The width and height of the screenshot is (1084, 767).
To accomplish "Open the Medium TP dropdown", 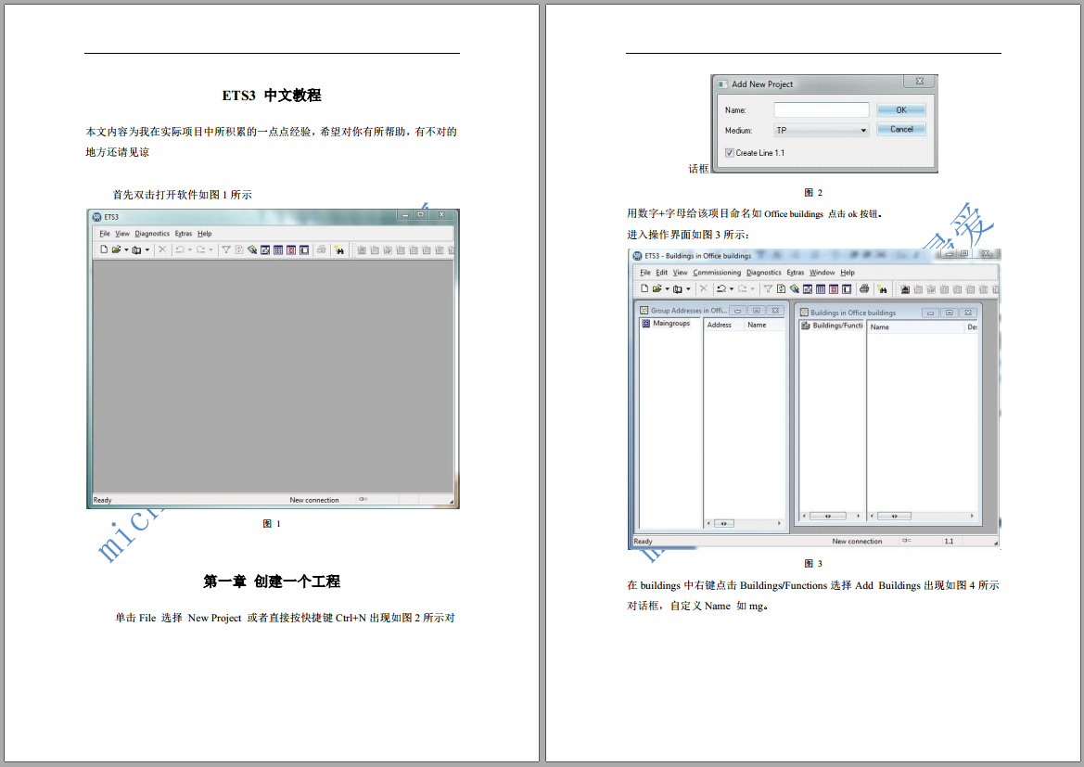I will [863, 131].
